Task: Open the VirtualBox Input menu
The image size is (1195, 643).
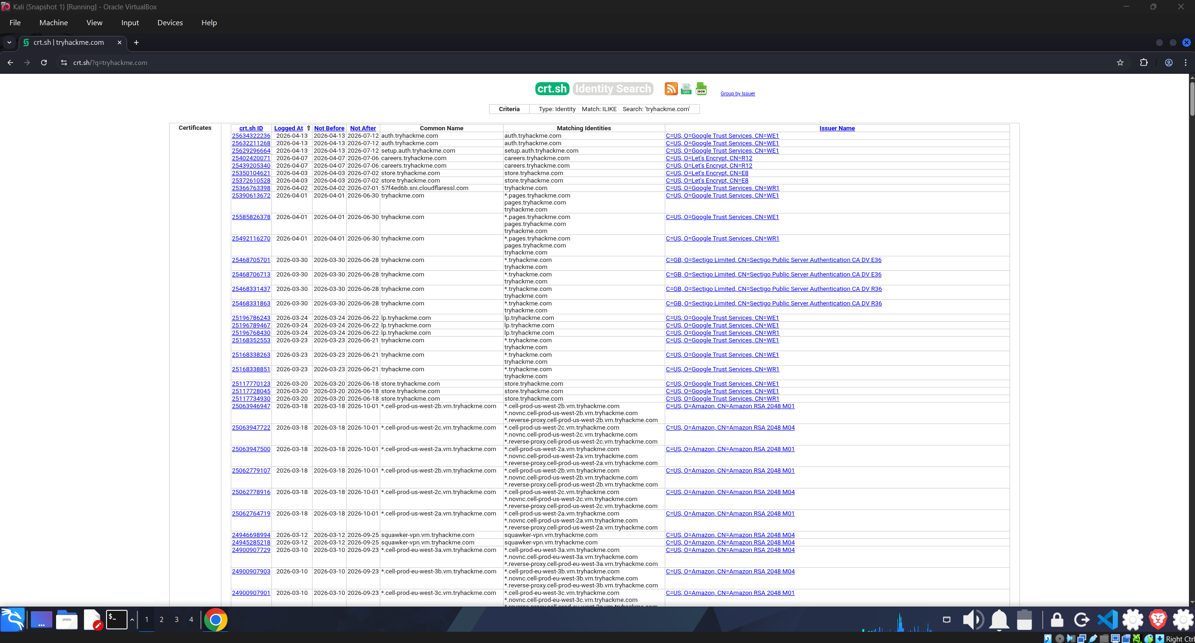Action: click(x=130, y=22)
